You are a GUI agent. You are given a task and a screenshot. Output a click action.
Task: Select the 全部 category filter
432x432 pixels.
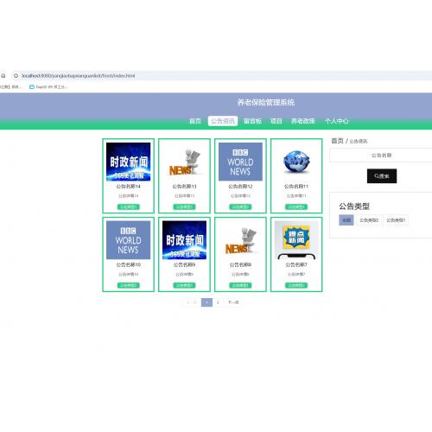coord(346,220)
